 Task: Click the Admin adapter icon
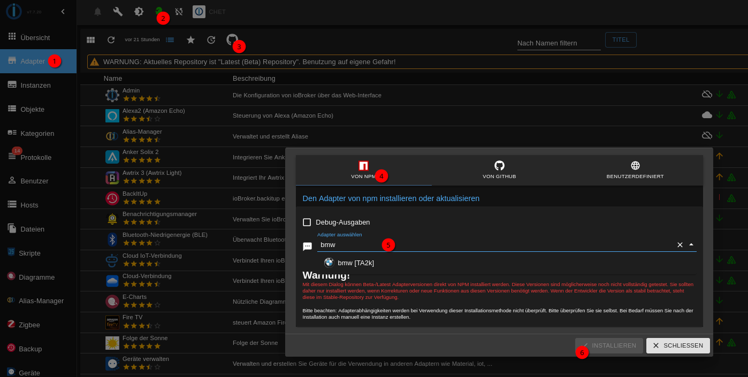(x=112, y=95)
